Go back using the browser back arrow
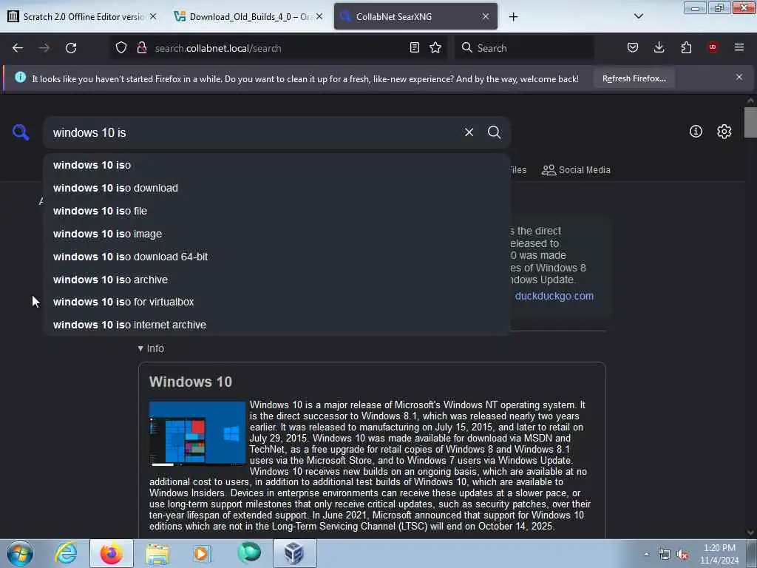 18,48
